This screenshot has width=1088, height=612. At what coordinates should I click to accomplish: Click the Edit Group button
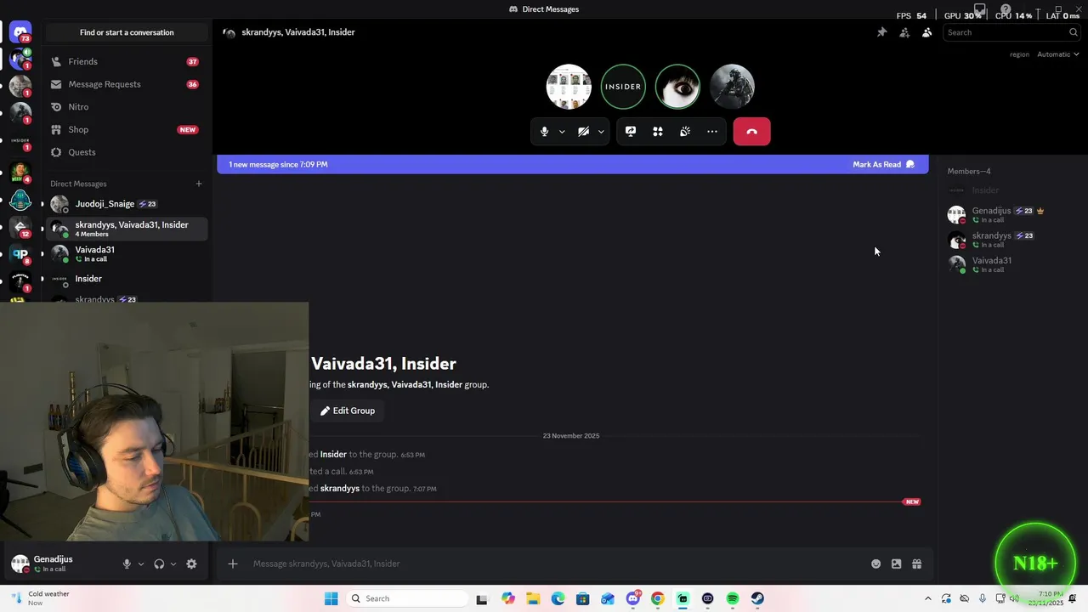click(x=348, y=411)
